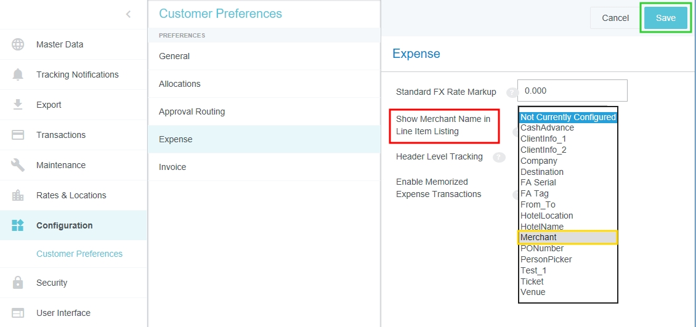Collapse the sidebar with the chevron arrow

pos(128,14)
